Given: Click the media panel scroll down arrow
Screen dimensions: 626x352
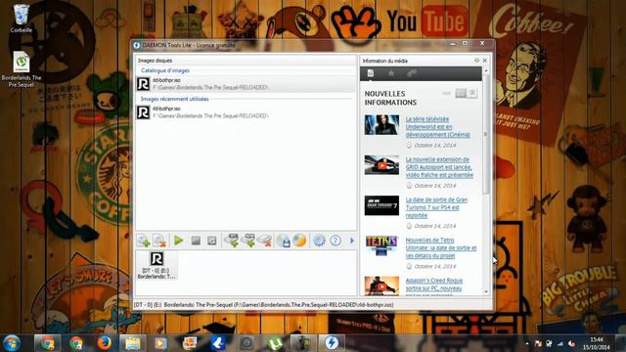Looking at the screenshot, I should pos(486,291).
